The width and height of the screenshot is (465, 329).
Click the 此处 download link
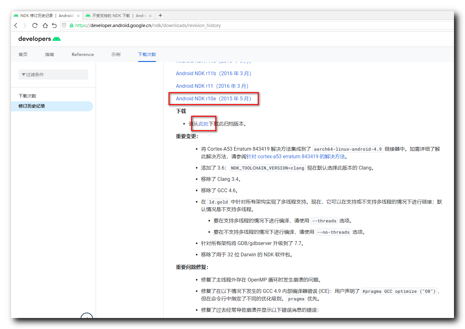pos(204,124)
